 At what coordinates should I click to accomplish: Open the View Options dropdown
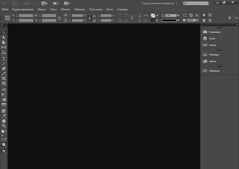point(45,3)
